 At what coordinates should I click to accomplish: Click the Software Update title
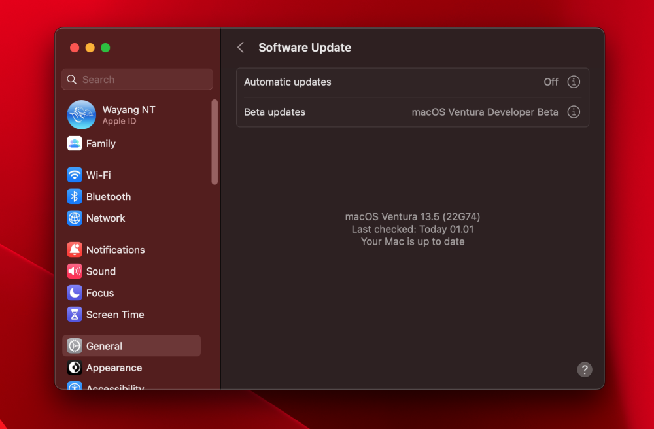[305, 48]
